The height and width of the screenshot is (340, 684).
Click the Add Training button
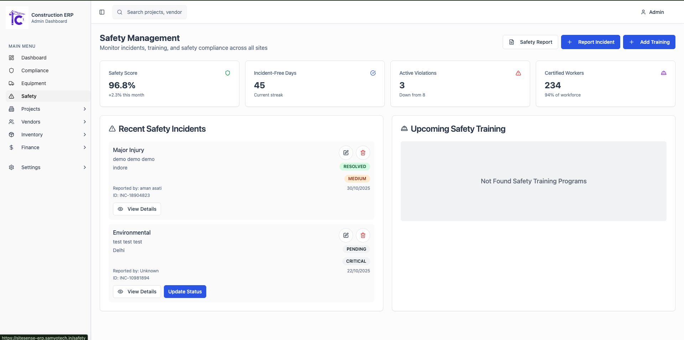click(x=649, y=42)
